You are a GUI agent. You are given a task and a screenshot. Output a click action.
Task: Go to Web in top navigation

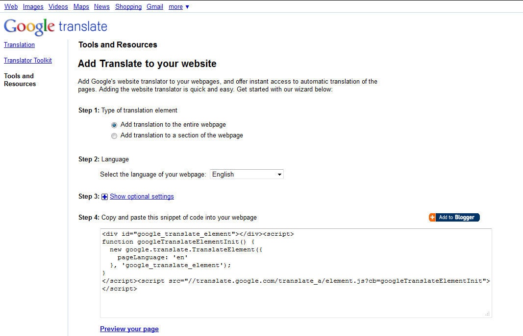pos(11,7)
